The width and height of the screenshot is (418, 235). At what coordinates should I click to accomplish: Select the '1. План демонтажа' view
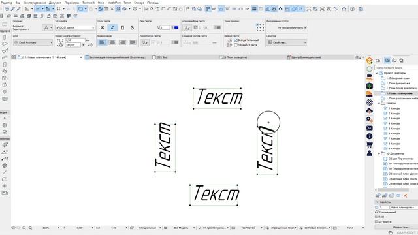(x=398, y=83)
